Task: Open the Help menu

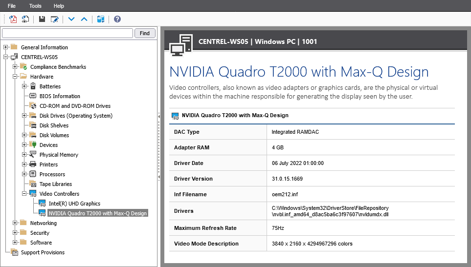Action: coord(59,6)
